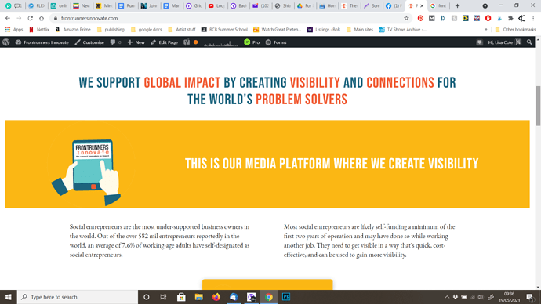Click the page vertical scrollbar thumb
Screen dimensions: 541x304
pos(538,106)
